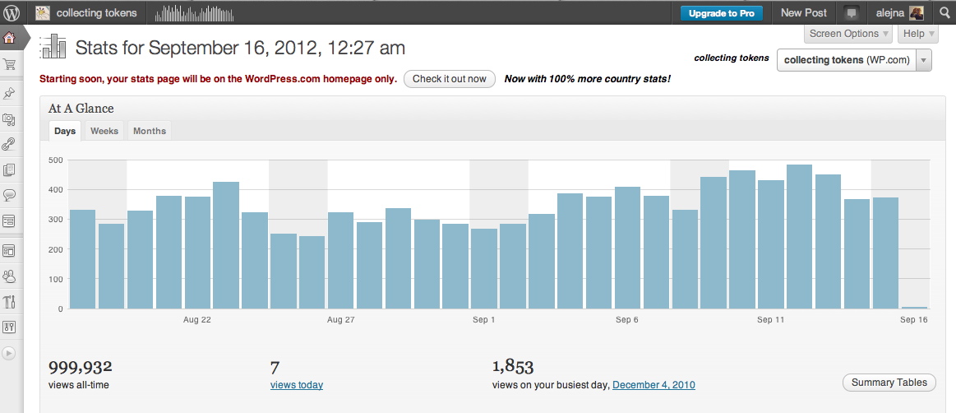Screen dimensions: 956x413
Task: Open the Links chain icon
Action: (10, 144)
